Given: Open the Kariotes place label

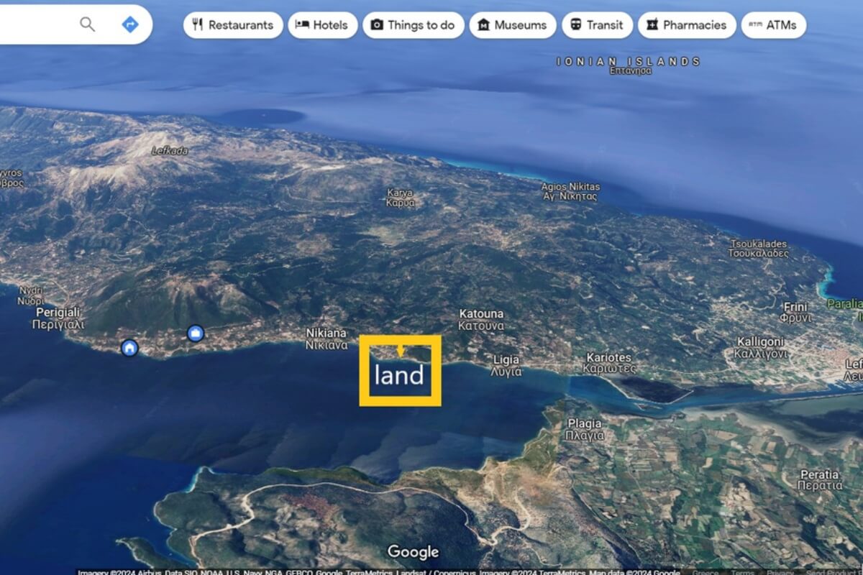Looking at the screenshot, I should click(611, 363).
